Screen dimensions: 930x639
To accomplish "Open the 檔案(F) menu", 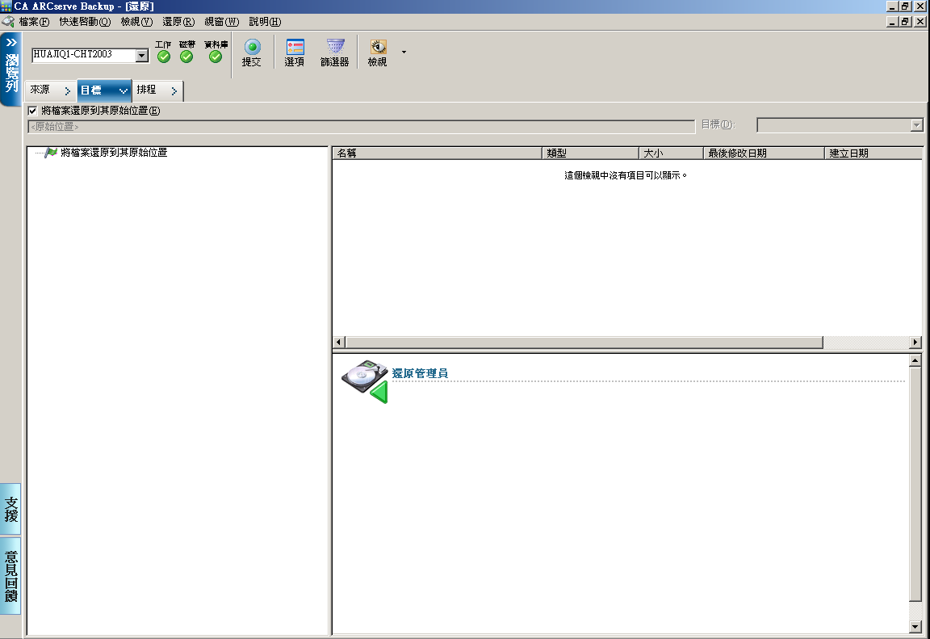I will point(34,21).
